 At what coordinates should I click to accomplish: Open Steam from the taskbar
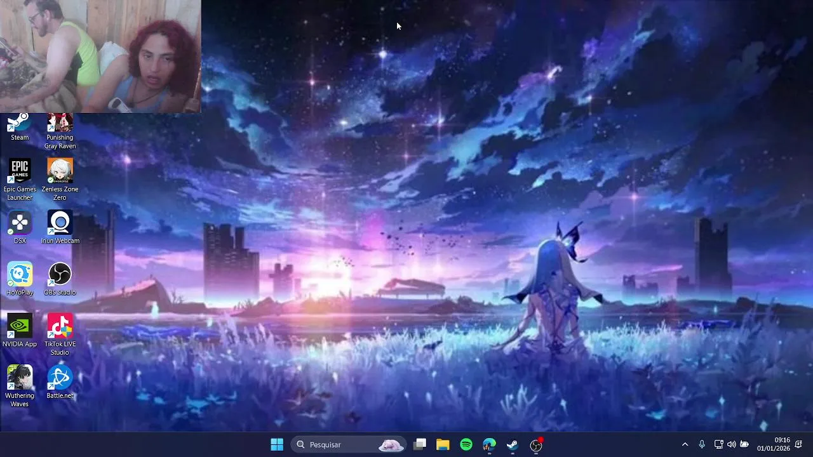(x=513, y=444)
